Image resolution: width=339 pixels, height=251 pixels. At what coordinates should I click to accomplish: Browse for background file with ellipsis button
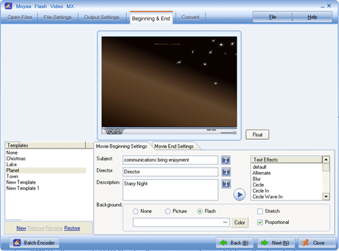(225, 223)
